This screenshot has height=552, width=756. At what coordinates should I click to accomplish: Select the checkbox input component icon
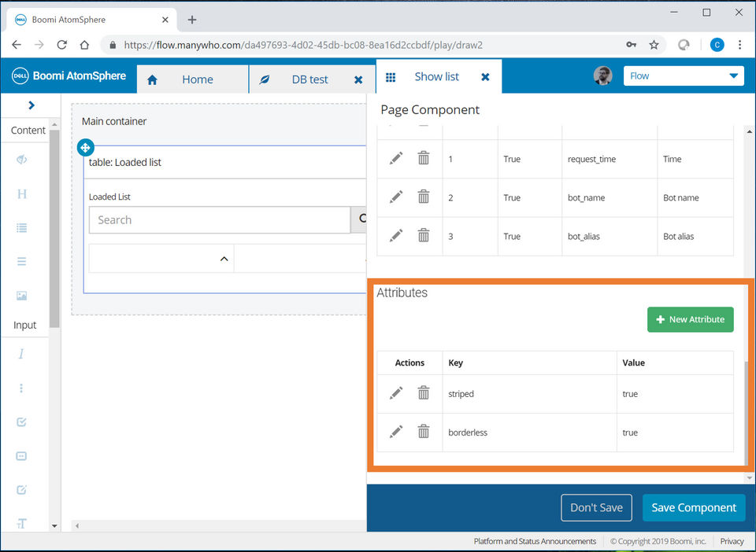(x=21, y=421)
